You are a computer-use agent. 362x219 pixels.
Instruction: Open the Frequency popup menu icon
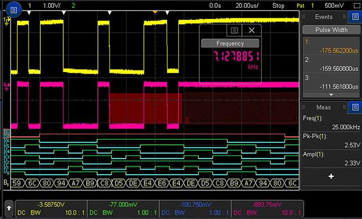pyautogui.click(x=234, y=30)
